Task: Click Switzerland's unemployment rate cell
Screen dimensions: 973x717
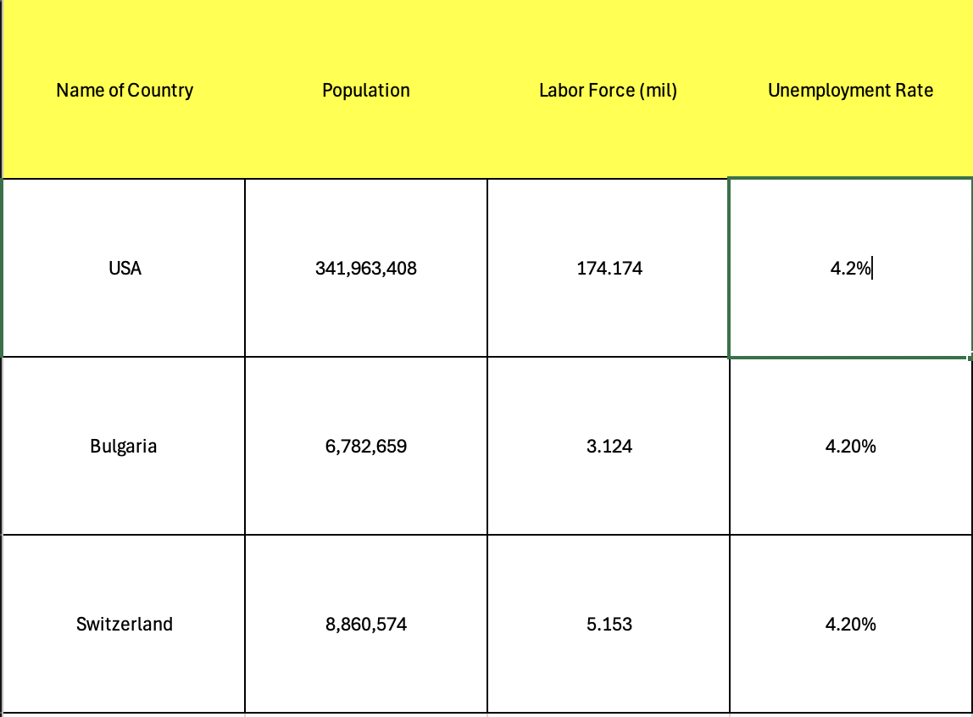Action: coord(850,625)
